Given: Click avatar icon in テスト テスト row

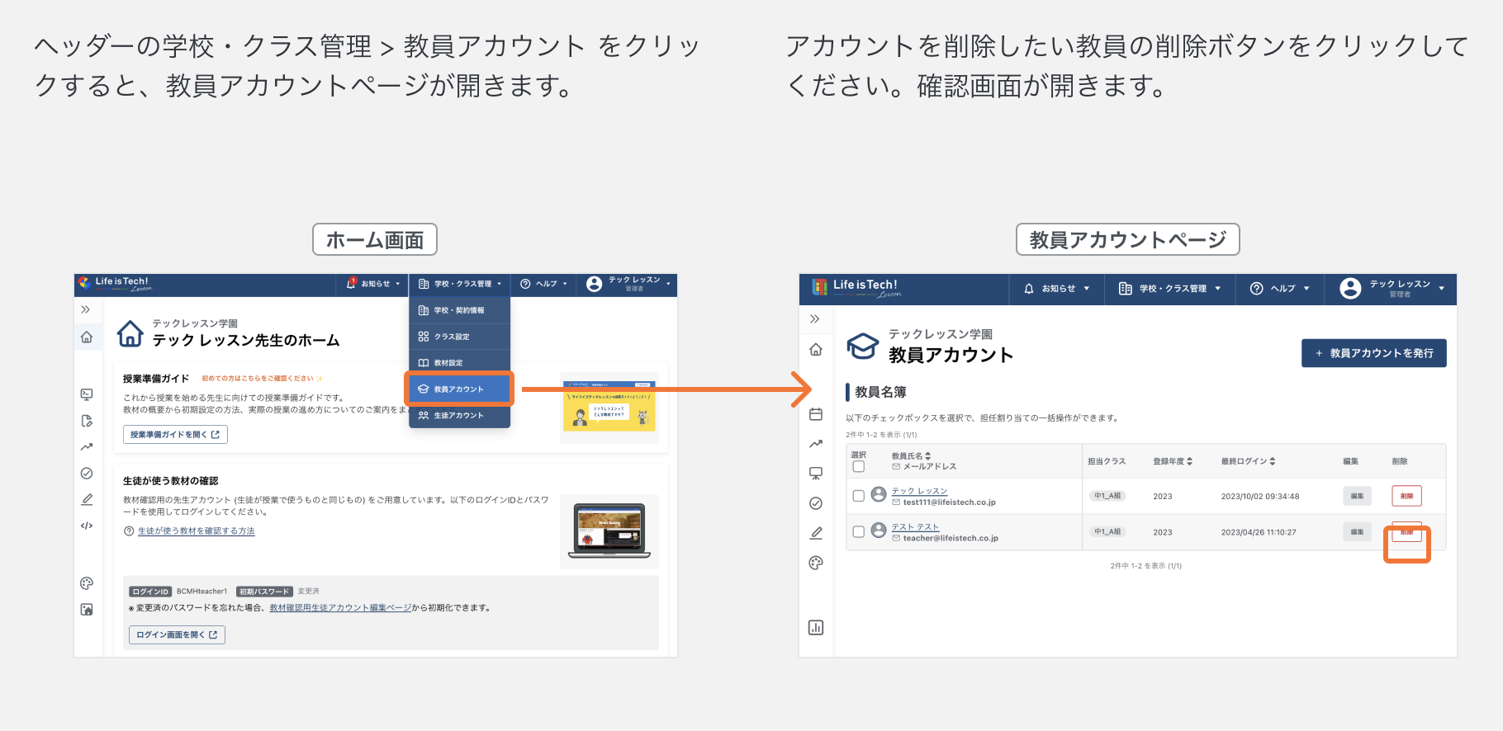Looking at the screenshot, I should (879, 531).
